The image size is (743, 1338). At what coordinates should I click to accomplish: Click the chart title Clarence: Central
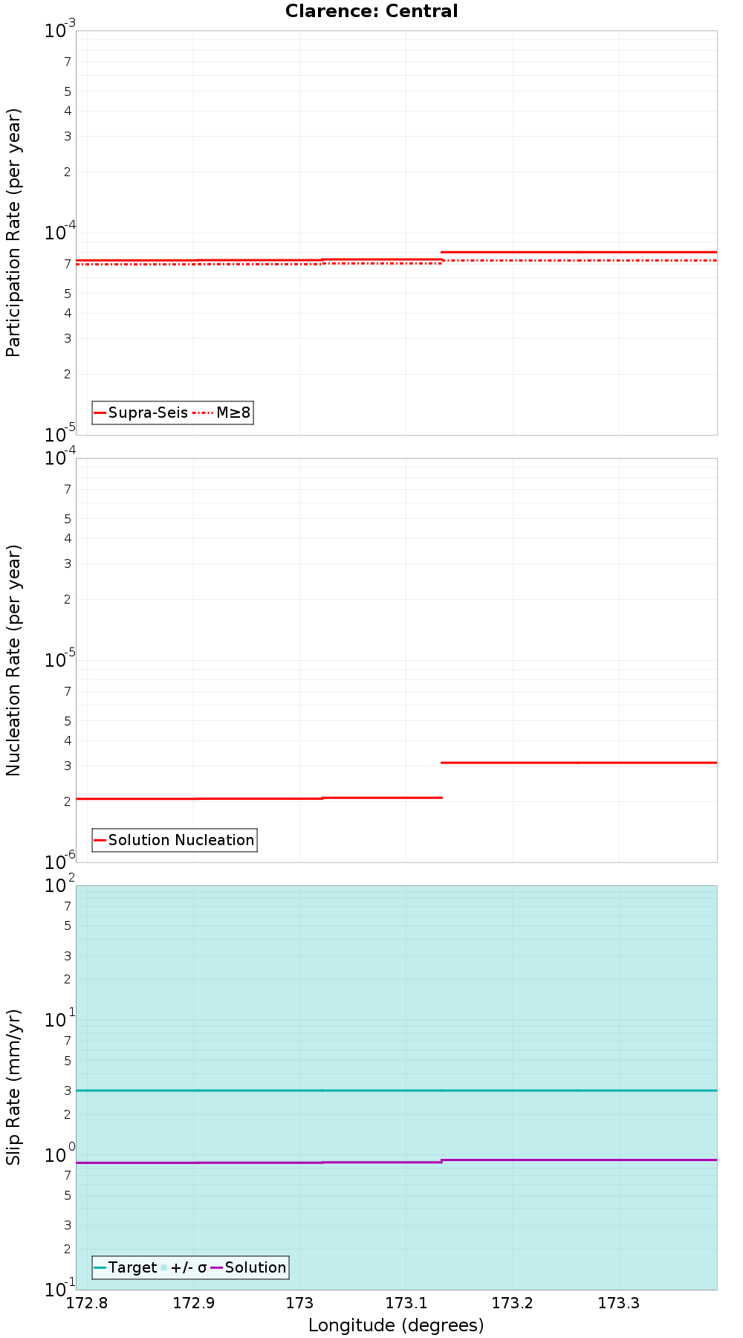click(371, 11)
